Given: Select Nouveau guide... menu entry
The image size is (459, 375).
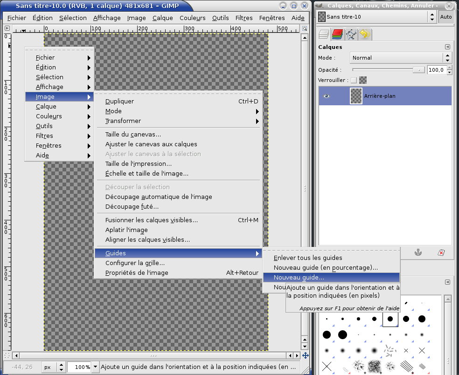Looking at the screenshot, I should click(x=299, y=278).
